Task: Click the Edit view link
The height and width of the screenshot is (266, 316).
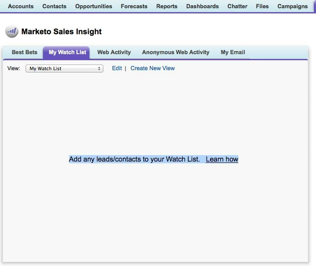Action: (x=117, y=68)
